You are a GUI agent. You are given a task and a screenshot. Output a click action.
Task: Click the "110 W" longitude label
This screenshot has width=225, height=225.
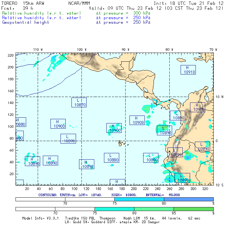coord(38,50)
